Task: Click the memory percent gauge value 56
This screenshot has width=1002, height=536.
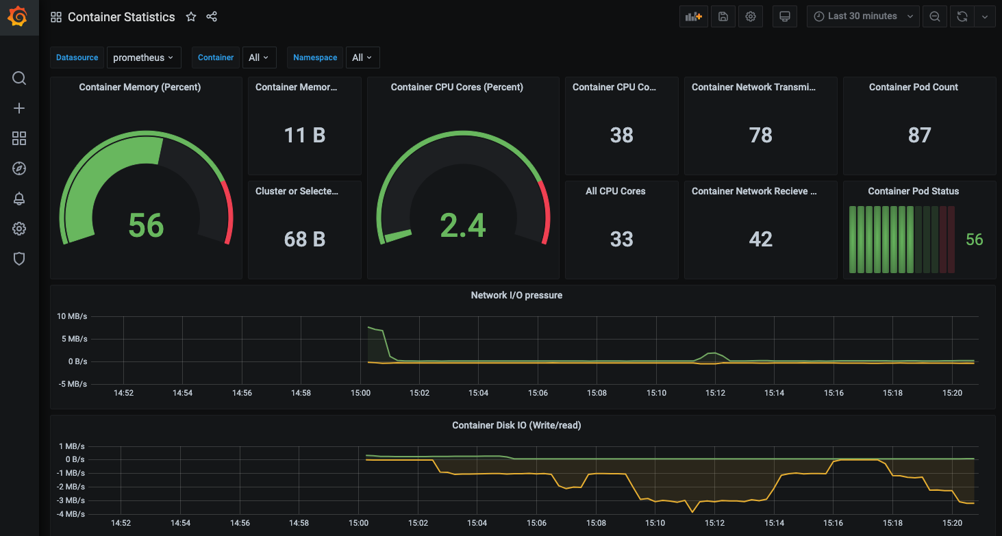Action: tap(146, 225)
